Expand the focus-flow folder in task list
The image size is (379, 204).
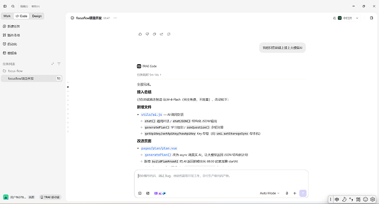pyautogui.click(x=13, y=71)
